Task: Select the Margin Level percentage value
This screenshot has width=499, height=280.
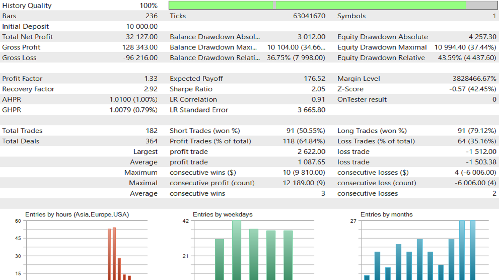Action: 474,78
